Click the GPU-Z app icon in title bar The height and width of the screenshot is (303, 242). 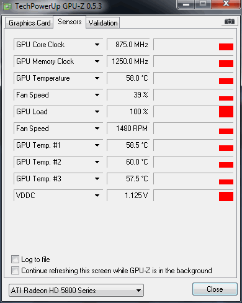point(7,6)
